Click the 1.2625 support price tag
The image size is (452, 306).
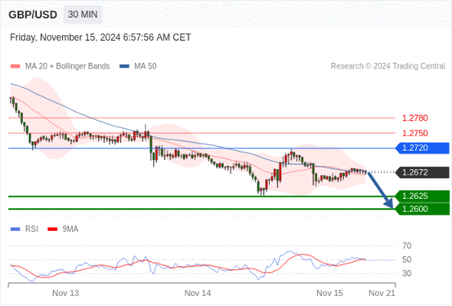click(x=423, y=197)
